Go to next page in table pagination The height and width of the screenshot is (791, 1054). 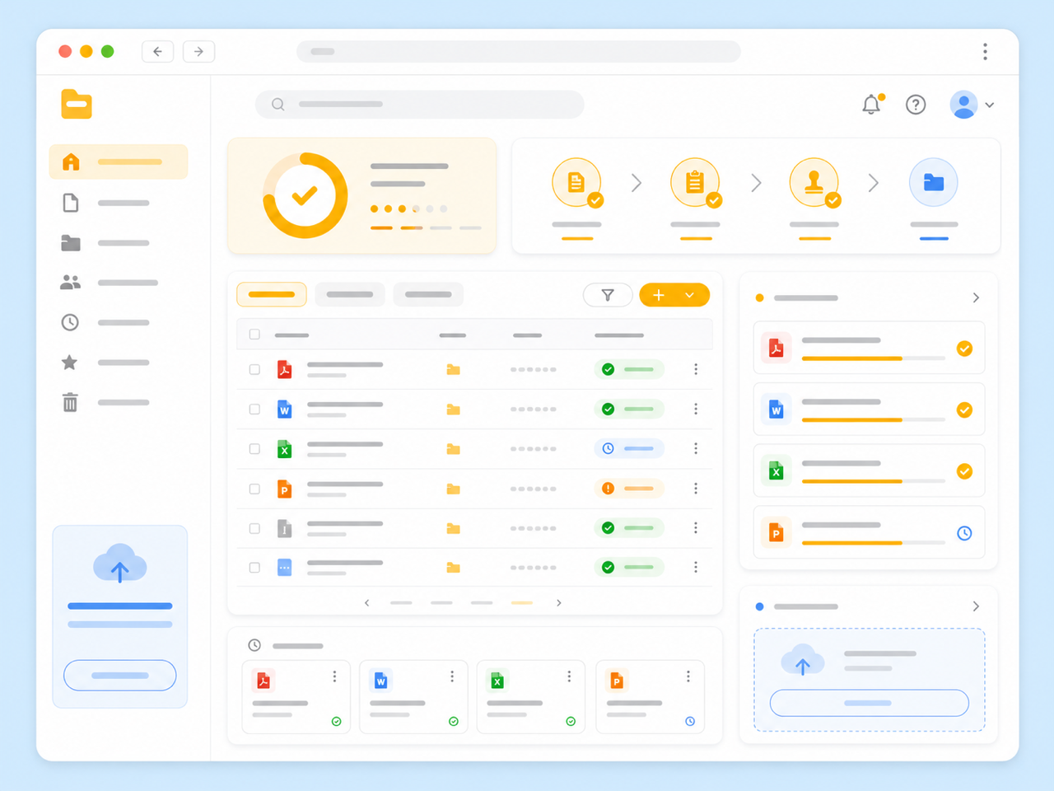tap(559, 603)
